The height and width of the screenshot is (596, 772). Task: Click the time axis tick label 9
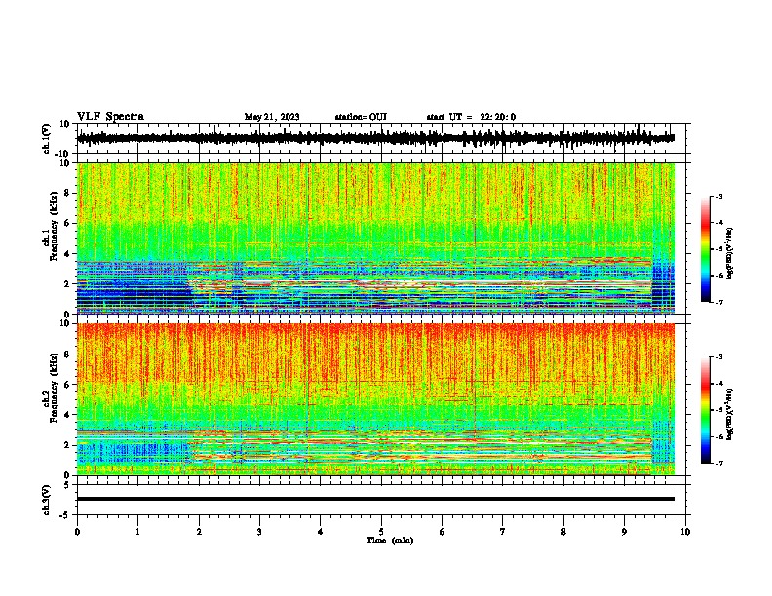[624, 532]
